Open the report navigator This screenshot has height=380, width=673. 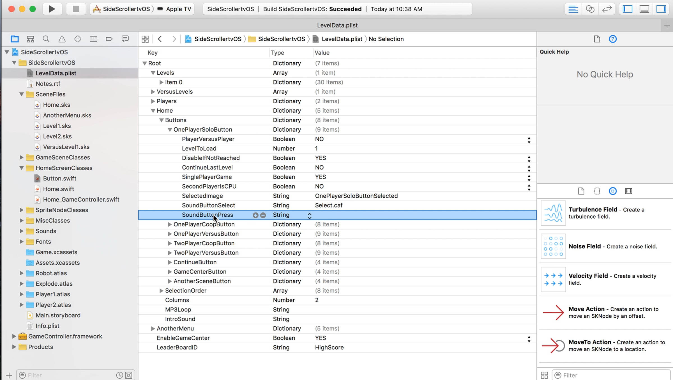(x=125, y=39)
